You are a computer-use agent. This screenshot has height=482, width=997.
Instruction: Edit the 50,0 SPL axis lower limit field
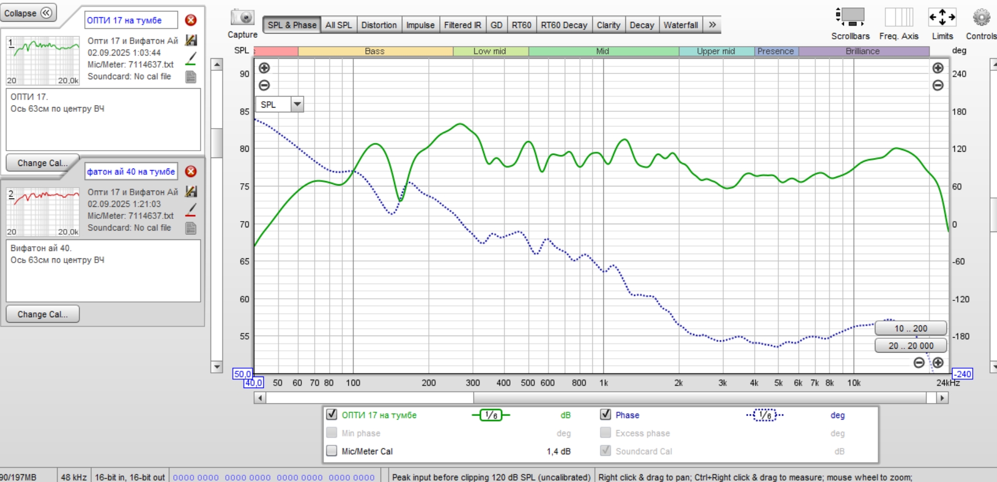(242, 374)
